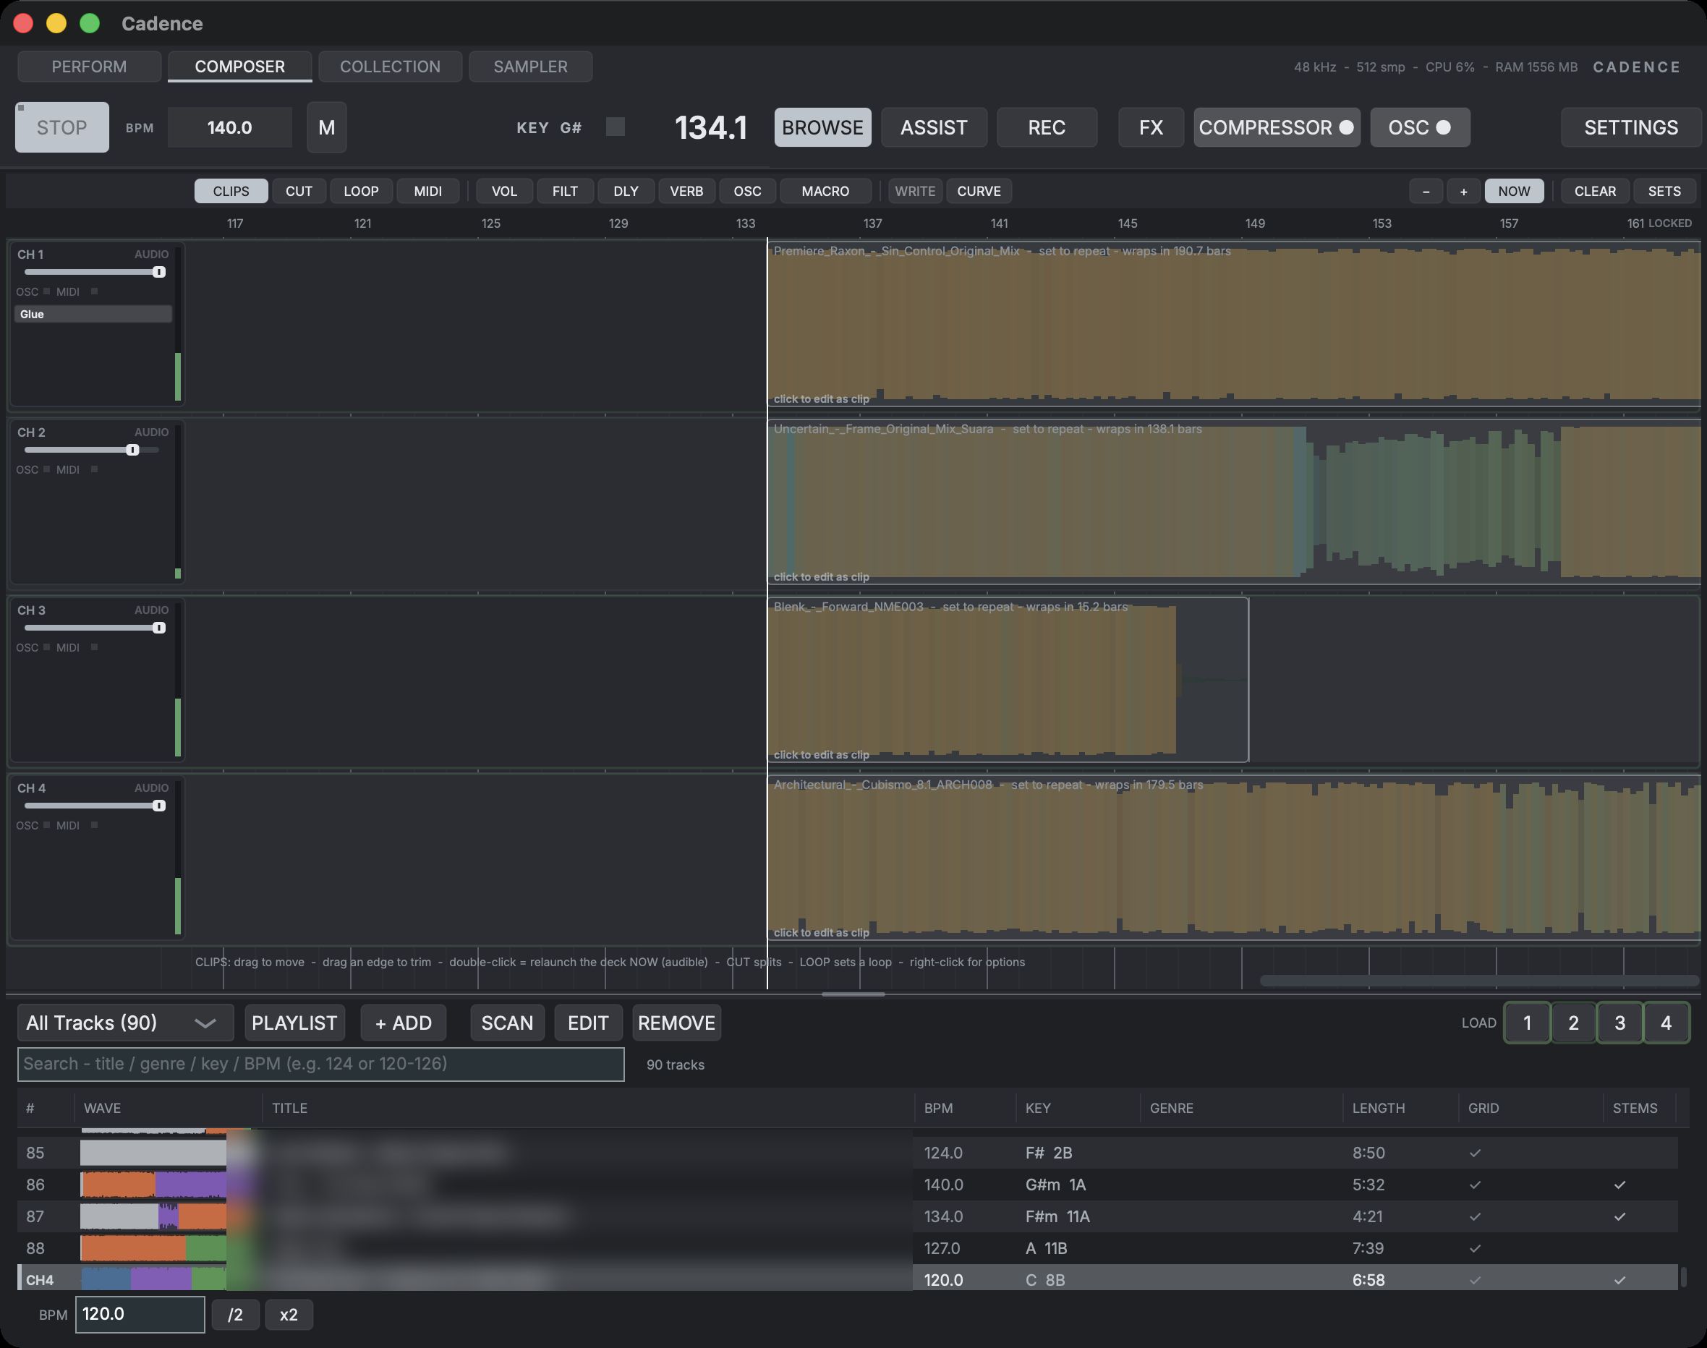
Task: Show the OSC automation lane
Action: tap(747, 191)
